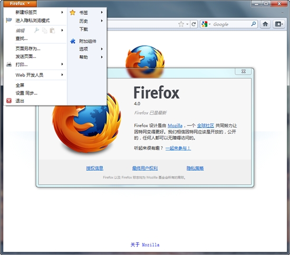Click the bookmark star icon in address bar
This screenshot has width=290, height=255.
pos(181,24)
